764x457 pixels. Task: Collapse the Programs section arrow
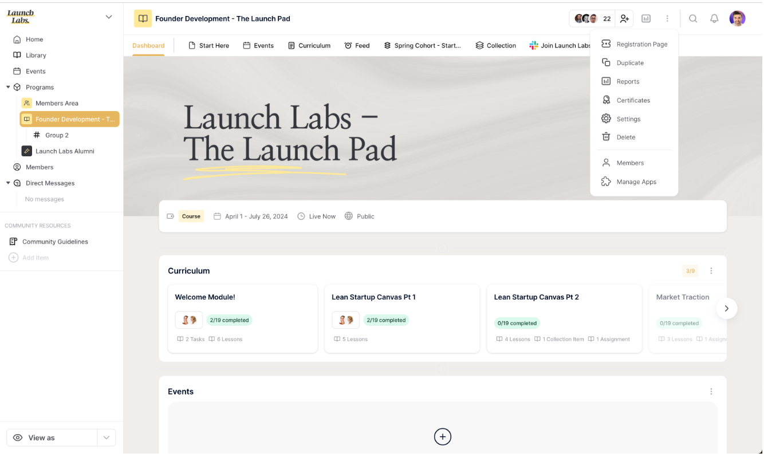tap(8, 88)
